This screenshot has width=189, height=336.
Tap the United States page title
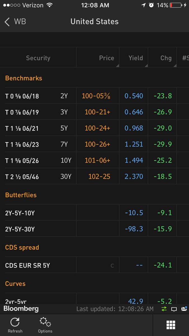point(94,22)
